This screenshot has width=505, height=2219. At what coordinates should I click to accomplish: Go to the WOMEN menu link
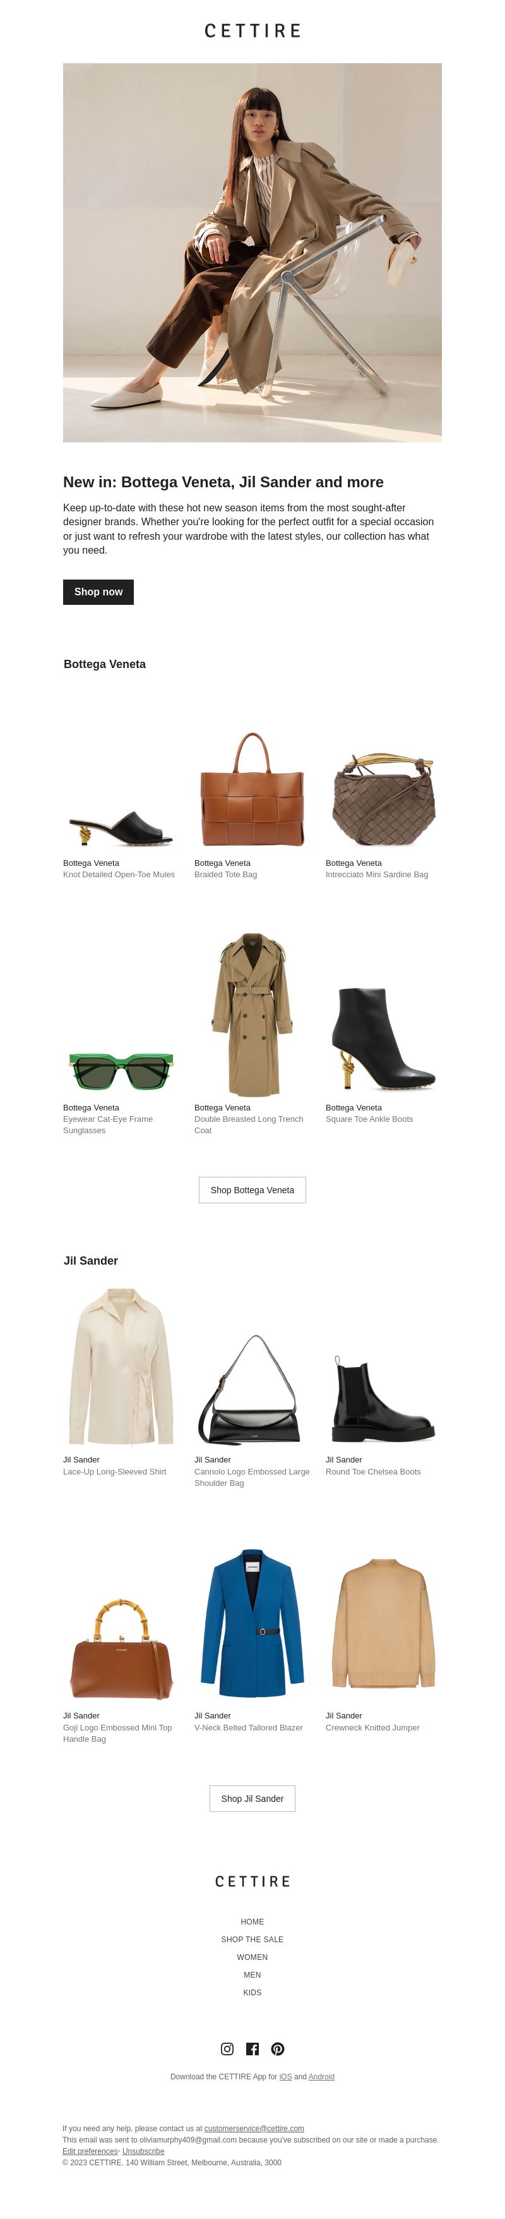pos(252,1957)
